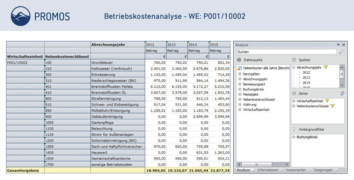
Task: Click the filter icon beside Nebenkostenschlüssel row
Action: pos(332,106)
